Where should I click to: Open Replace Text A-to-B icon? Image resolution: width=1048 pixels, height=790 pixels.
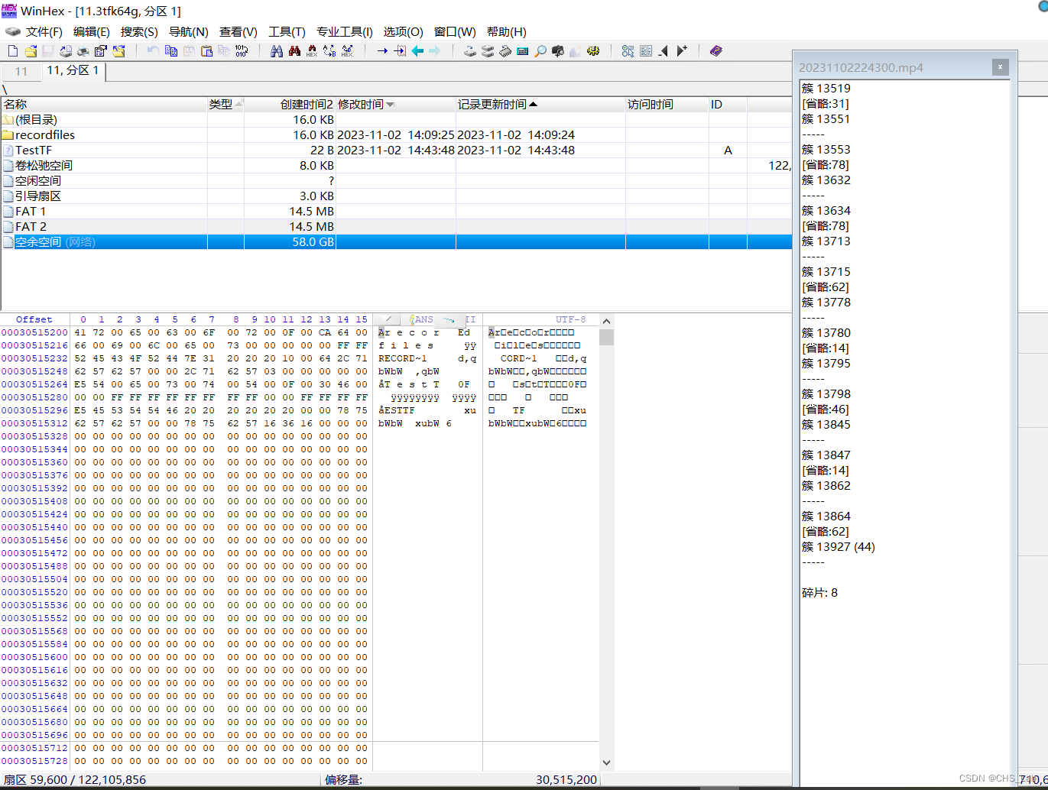[x=329, y=51]
